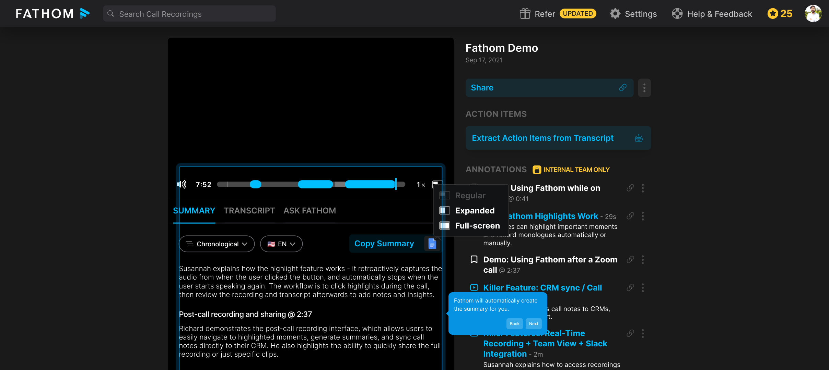The width and height of the screenshot is (829, 370).
Task: Click heading Post-call recording and sharing @ 2:37
Action: point(245,314)
